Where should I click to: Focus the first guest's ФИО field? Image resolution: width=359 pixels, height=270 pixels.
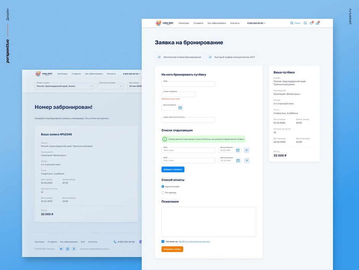pyautogui.click(x=188, y=150)
